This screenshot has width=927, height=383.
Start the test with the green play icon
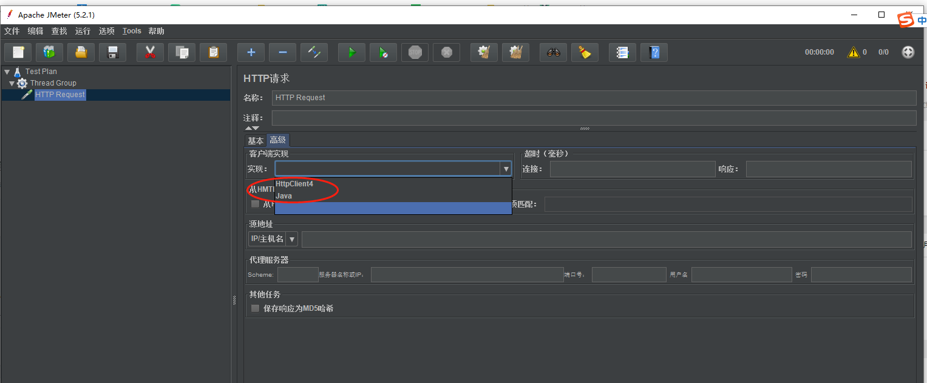coord(351,52)
